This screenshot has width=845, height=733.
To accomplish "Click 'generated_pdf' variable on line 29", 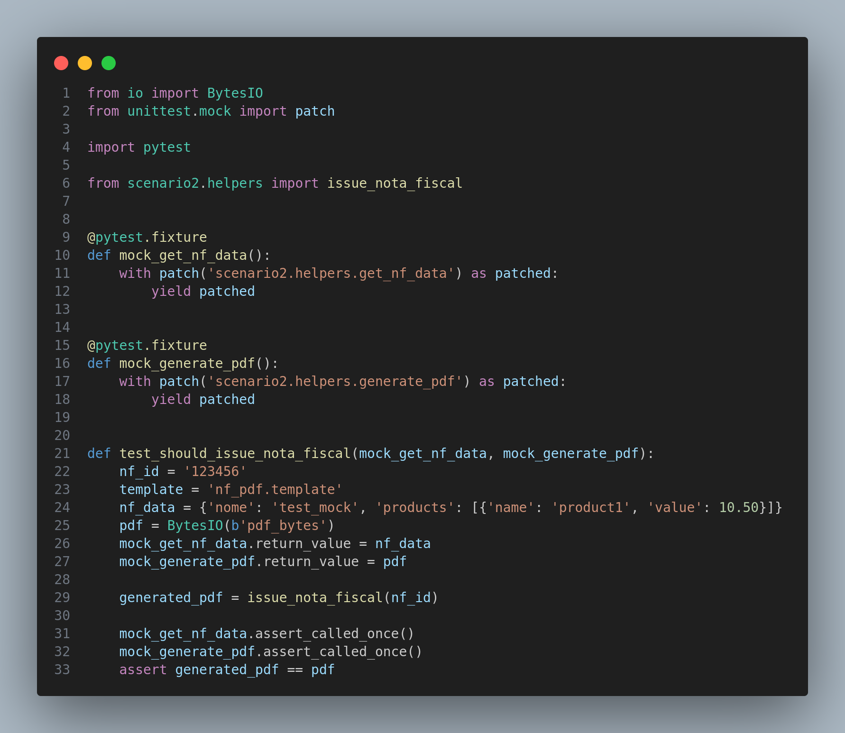I will click(171, 597).
